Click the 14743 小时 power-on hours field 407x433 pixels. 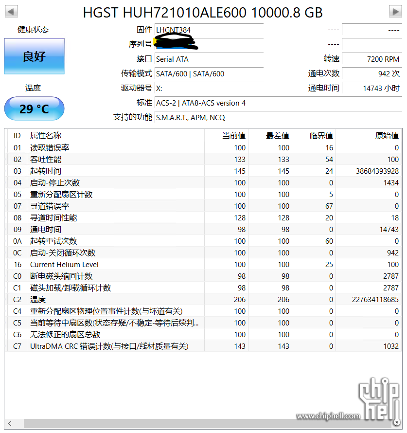coord(372,89)
